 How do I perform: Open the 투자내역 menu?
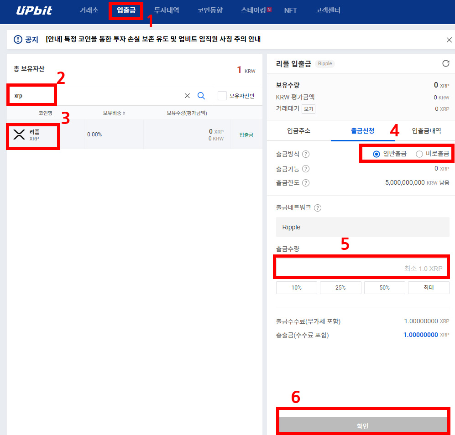pyautogui.click(x=166, y=10)
